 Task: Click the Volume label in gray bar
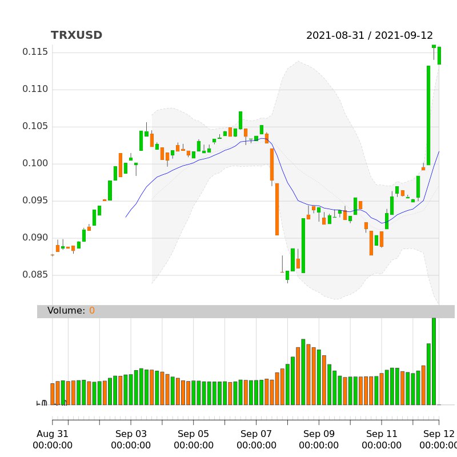(66, 311)
